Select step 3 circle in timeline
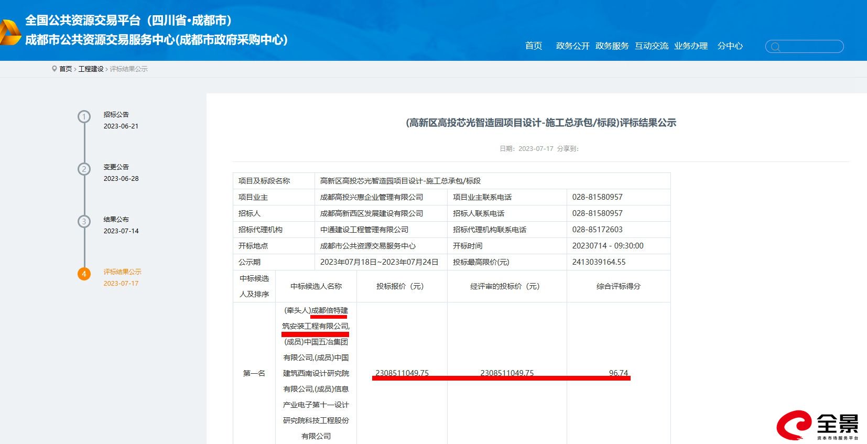The image size is (867, 444). coord(84,221)
